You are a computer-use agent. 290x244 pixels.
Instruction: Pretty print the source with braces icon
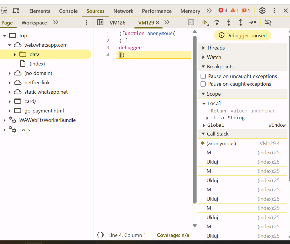point(100,235)
